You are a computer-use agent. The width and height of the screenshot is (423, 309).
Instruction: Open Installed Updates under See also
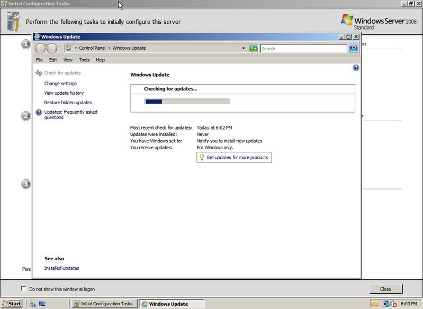tap(61, 268)
